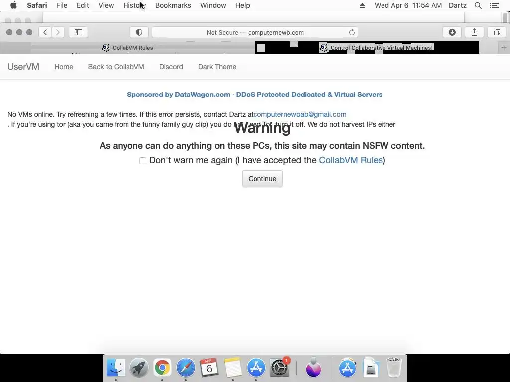Open Safari compass icon in Dock
This screenshot has width=510, height=382.
tap(186, 368)
